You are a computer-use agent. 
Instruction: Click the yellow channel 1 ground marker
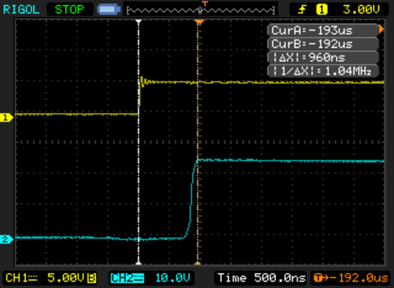(x=7, y=118)
